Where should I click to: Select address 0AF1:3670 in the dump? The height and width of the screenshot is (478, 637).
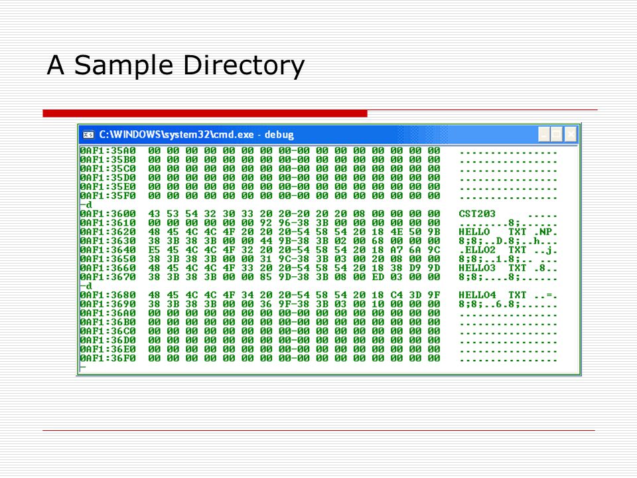(x=107, y=277)
